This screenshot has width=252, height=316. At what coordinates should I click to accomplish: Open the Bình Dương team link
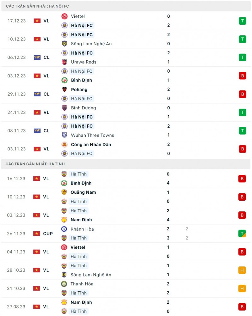pos(83,108)
